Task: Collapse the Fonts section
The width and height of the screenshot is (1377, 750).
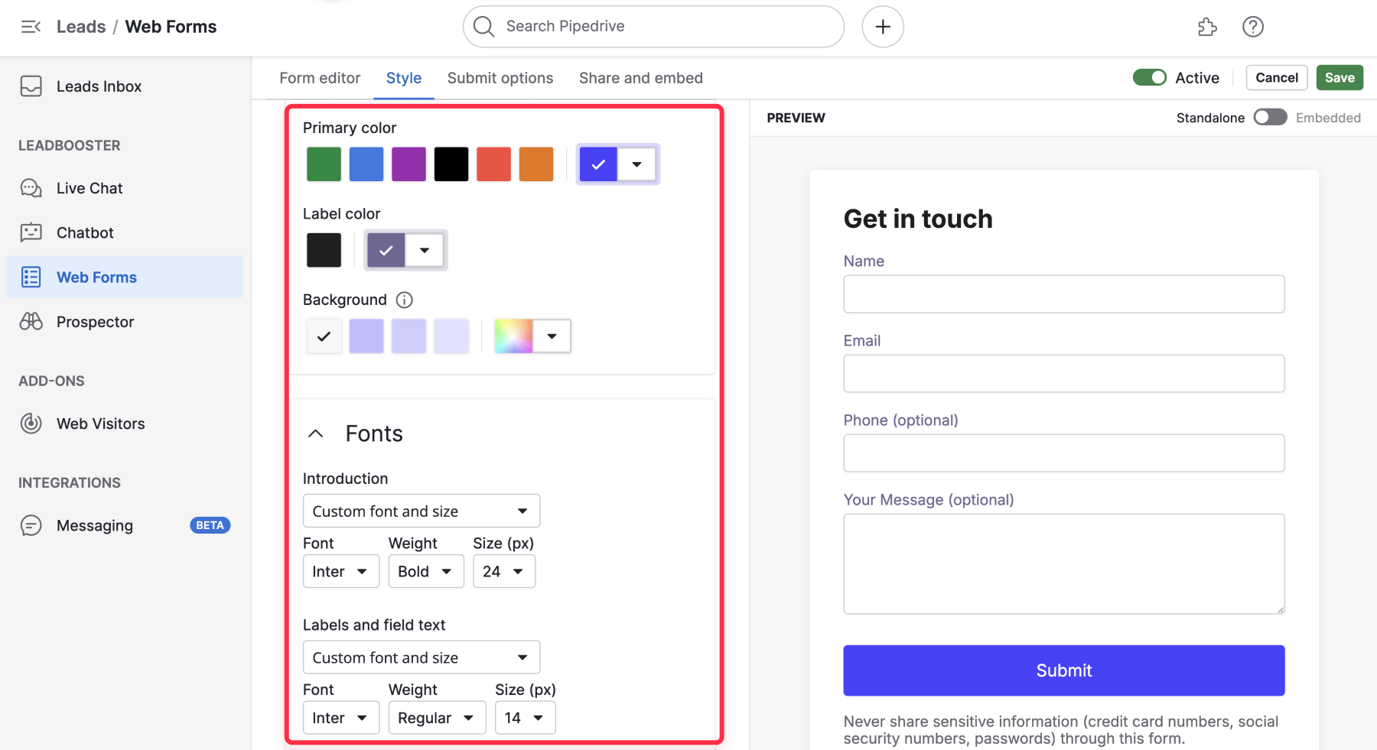Action: click(x=315, y=433)
